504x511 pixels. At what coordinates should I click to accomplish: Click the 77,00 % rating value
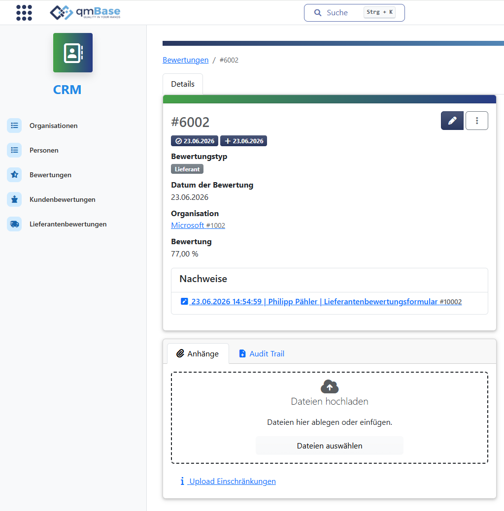[185, 254]
